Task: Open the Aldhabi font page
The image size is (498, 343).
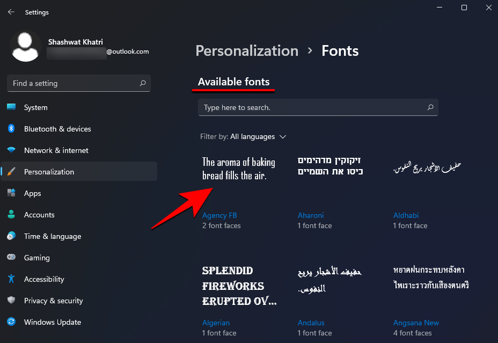Action: (406, 215)
